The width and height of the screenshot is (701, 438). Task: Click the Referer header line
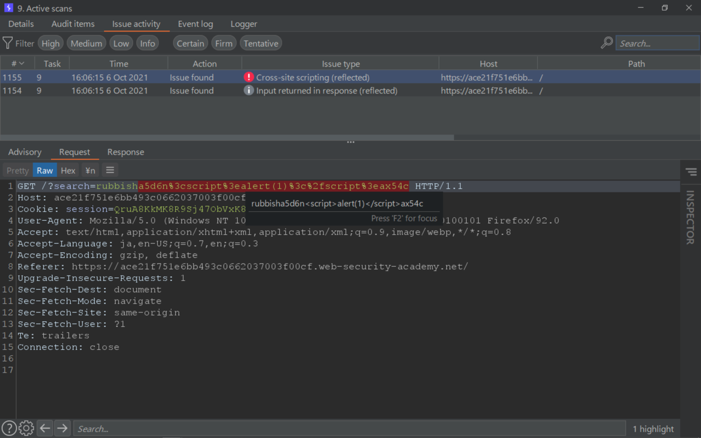pyautogui.click(x=242, y=266)
